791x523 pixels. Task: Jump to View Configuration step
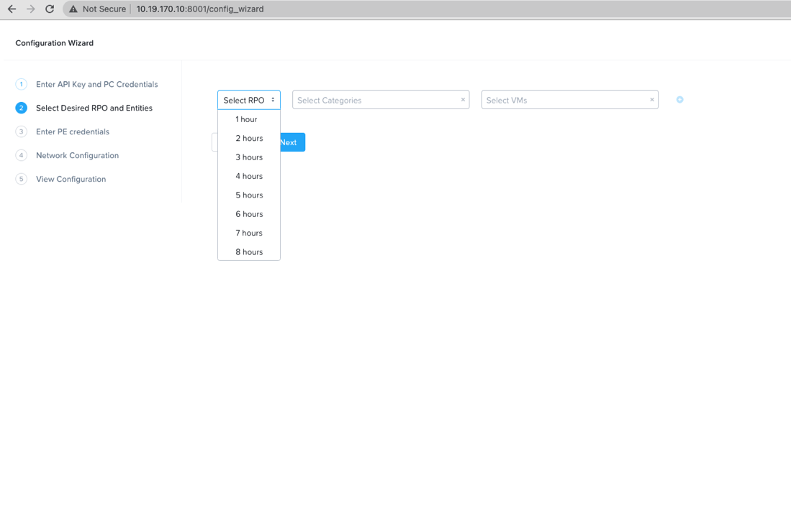pos(71,179)
